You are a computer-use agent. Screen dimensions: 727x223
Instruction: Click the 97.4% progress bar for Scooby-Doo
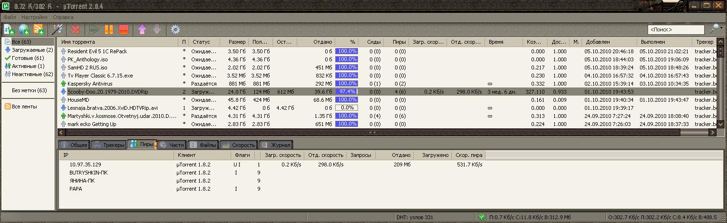pyautogui.click(x=346, y=91)
